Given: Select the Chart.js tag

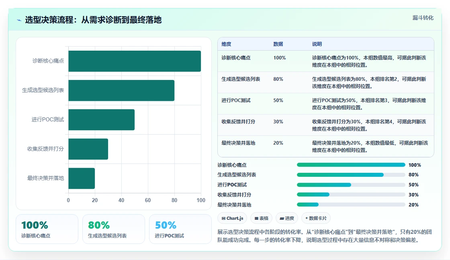Looking at the screenshot, I should (233, 218).
